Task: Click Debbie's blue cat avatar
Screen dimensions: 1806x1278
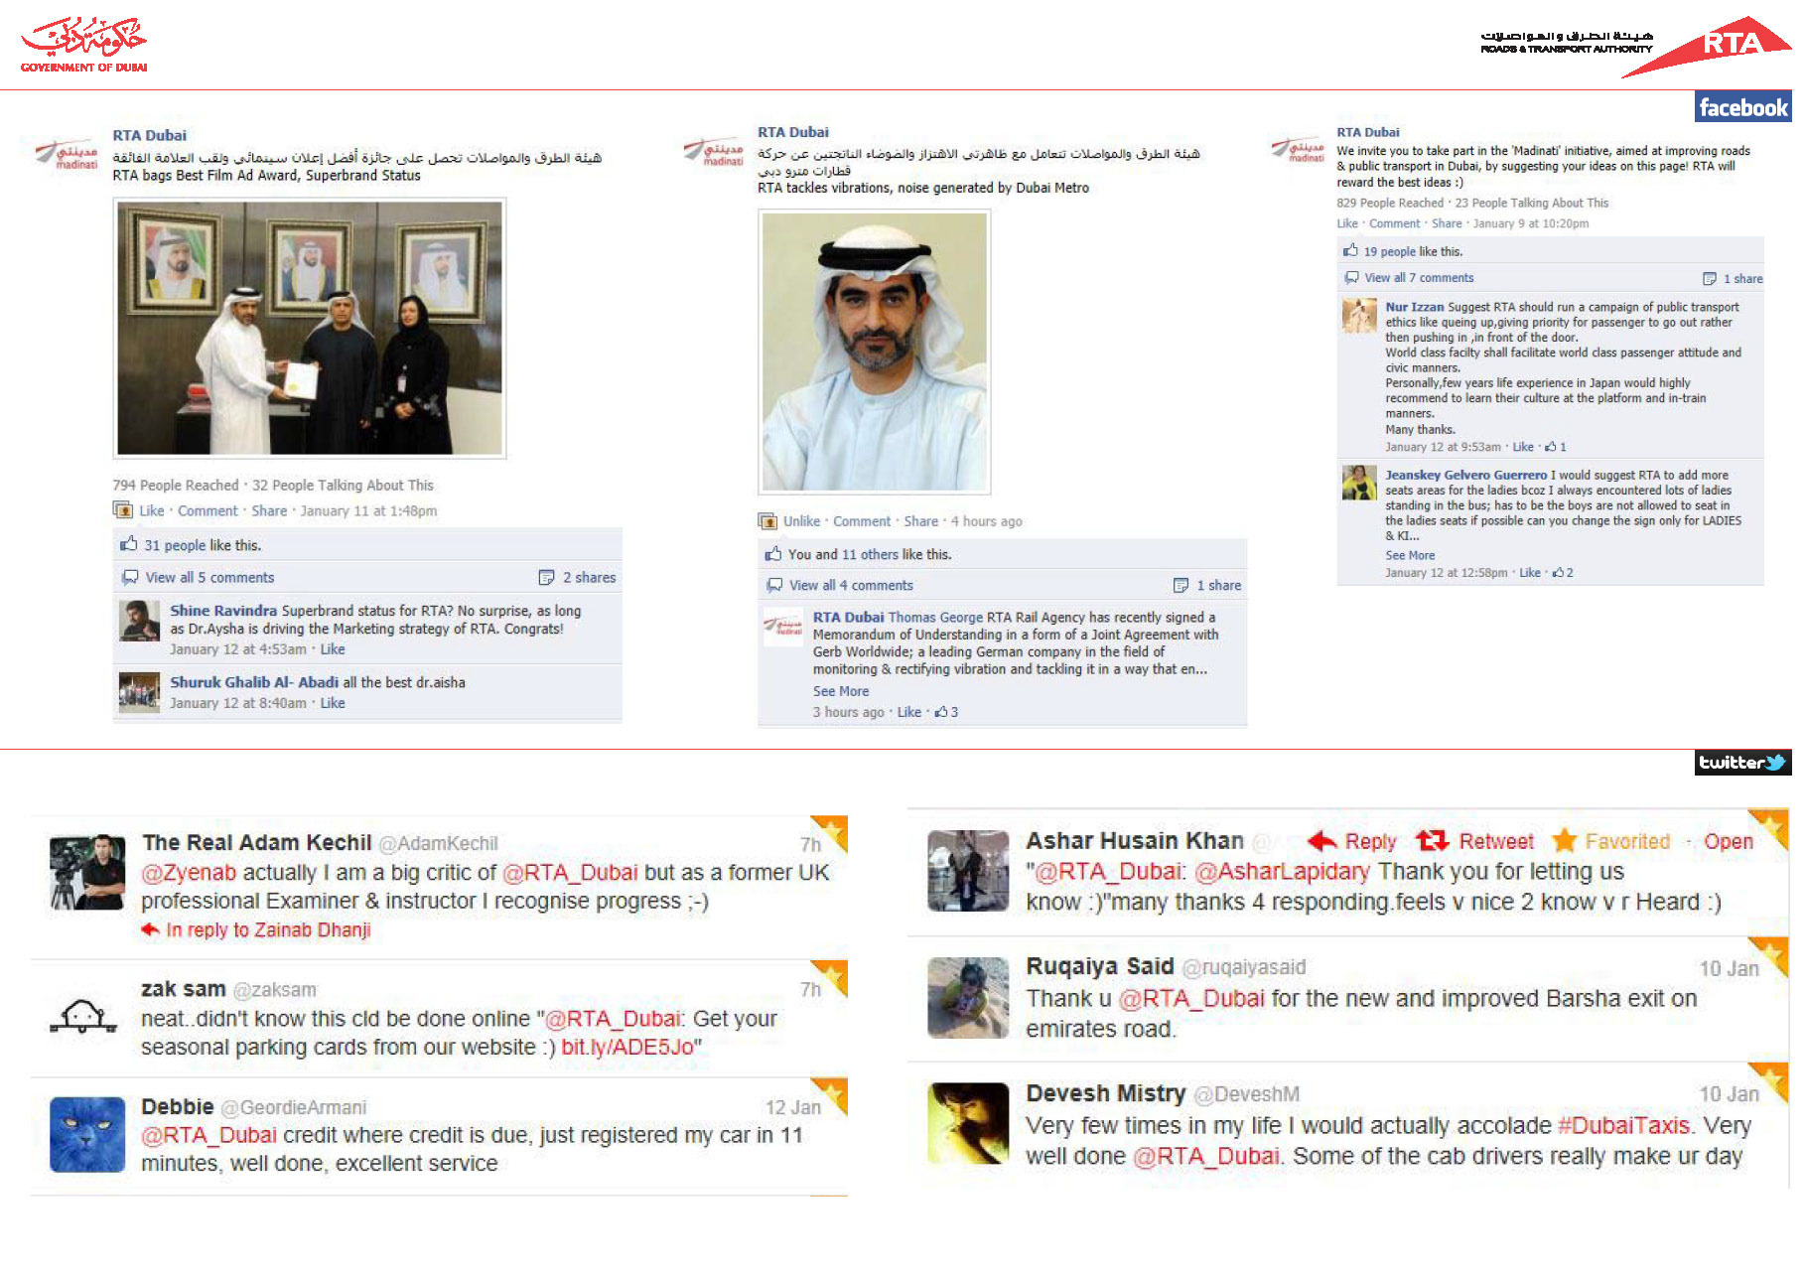Action: click(87, 1134)
